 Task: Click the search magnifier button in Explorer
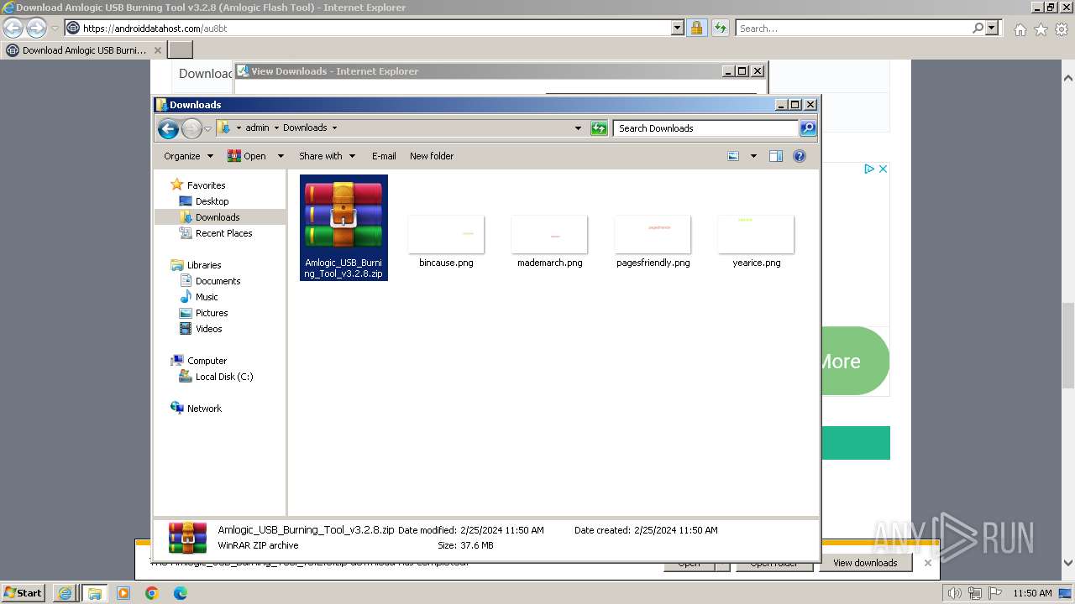click(808, 128)
